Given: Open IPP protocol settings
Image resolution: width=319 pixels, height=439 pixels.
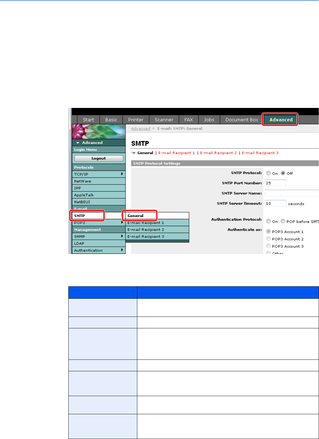Looking at the screenshot, I should click(x=99, y=188).
